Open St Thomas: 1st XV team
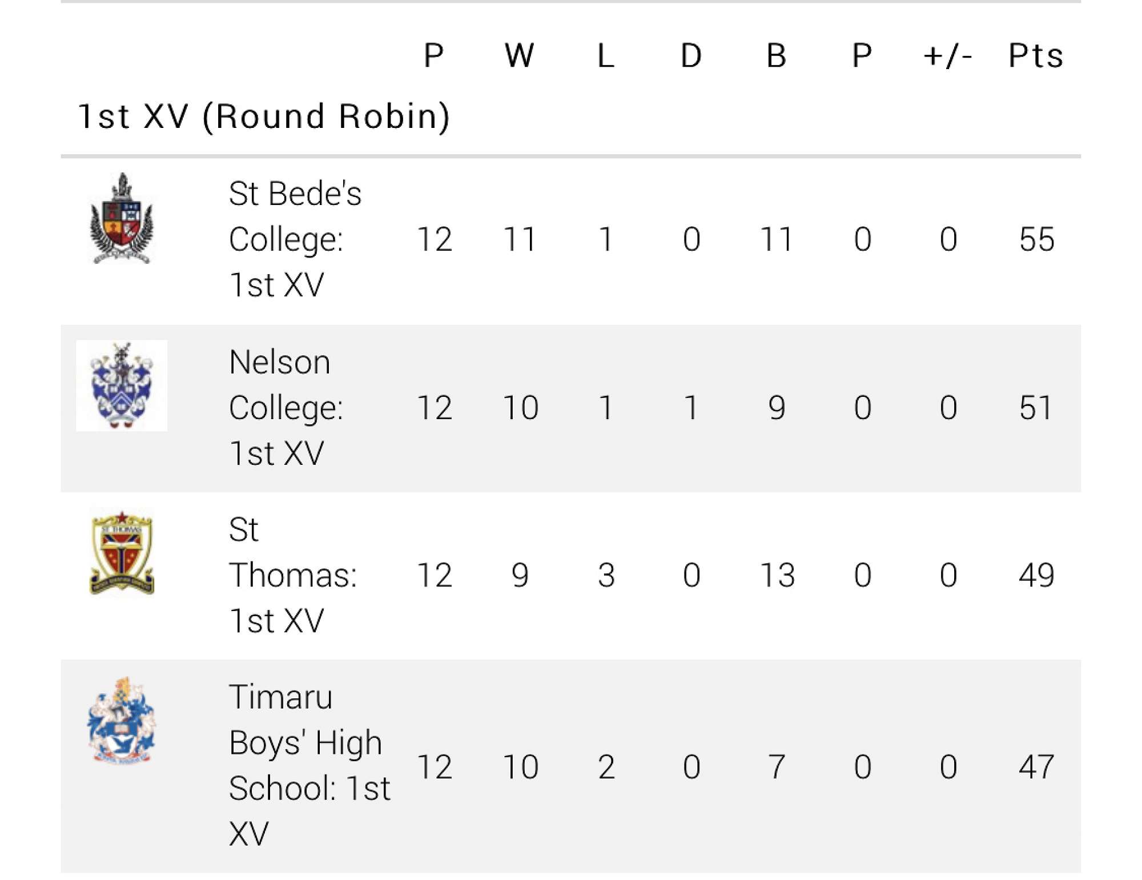 pyautogui.click(x=292, y=574)
